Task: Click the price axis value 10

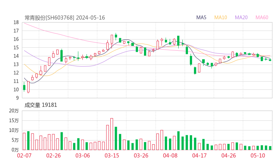Action: (x=16, y=89)
